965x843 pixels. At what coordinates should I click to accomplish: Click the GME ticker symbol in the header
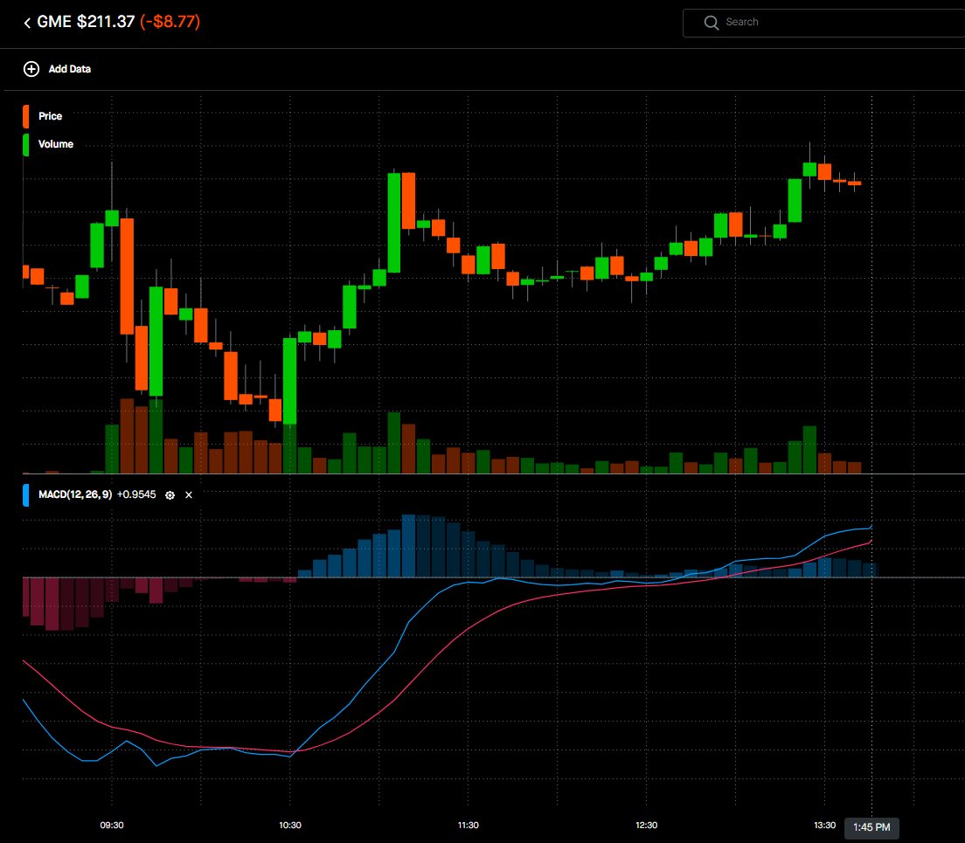tap(54, 22)
